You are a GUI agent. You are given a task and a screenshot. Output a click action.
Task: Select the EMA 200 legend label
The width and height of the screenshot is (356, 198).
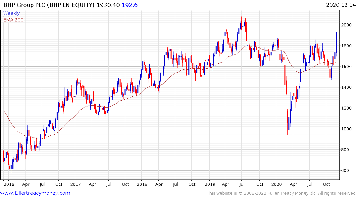click(x=13, y=20)
